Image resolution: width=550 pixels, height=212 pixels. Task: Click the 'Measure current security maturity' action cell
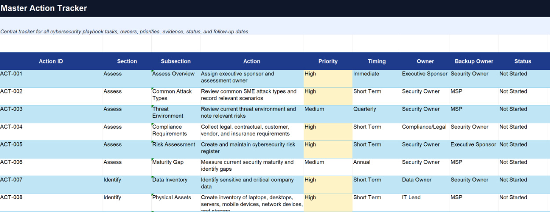coord(252,167)
